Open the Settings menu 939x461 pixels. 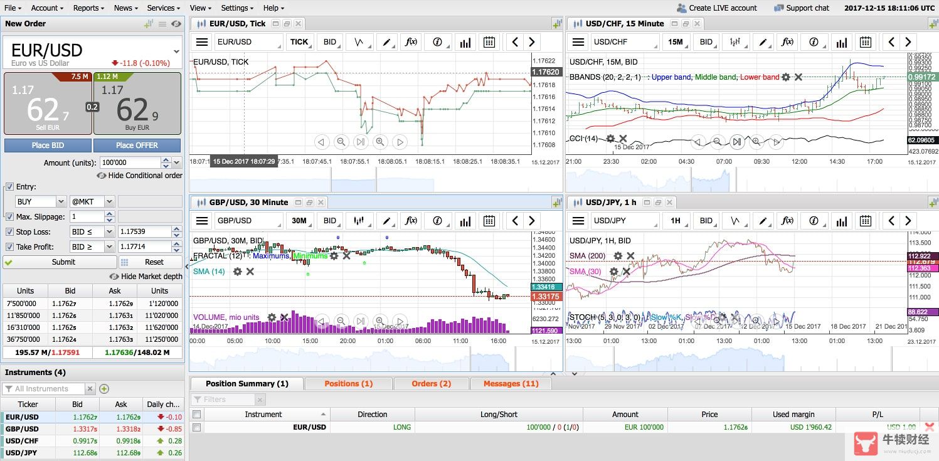[x=237, y=8]
